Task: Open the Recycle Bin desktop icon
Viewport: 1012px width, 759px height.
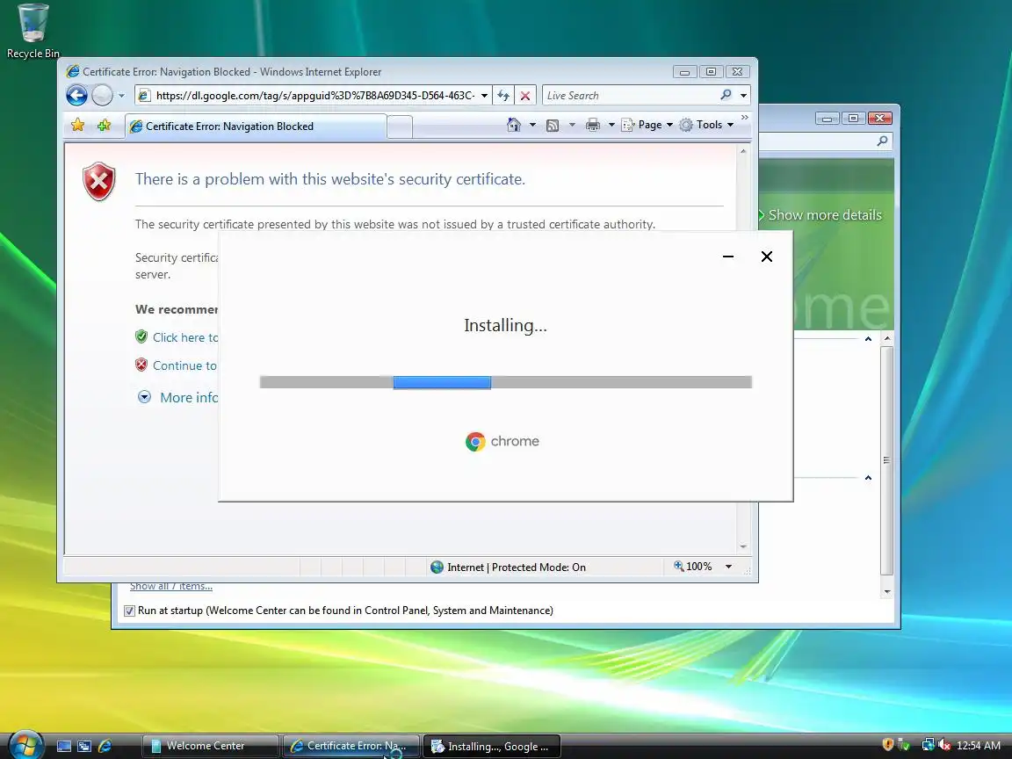Action: tap(33, 31)
